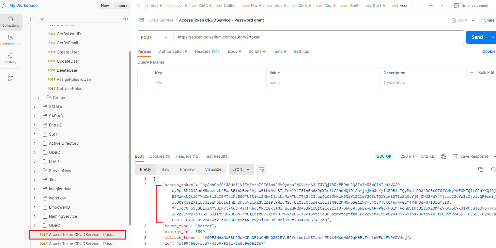496x248 pixels.
Task: Click the copy response icon
Action: pos(481,169)
